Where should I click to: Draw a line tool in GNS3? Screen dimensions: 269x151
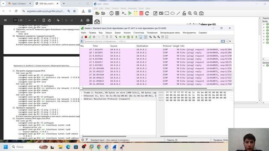click(178, 13)
